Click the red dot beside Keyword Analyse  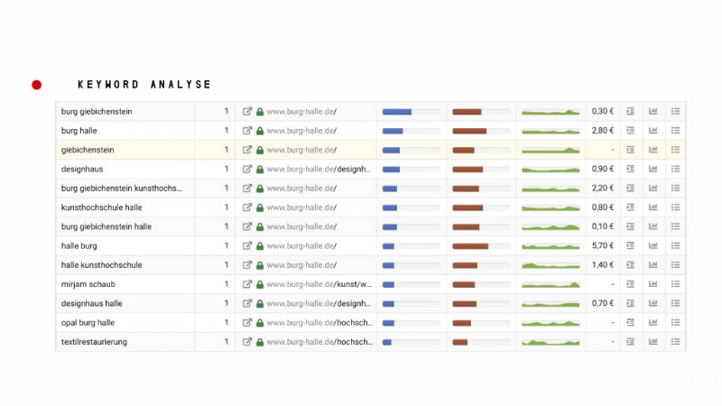coord(37,85)
